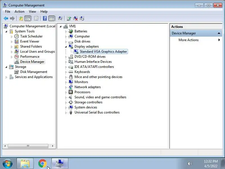Screen dimensions: 225x169
Task: Select Disk Management under Storage
Action: [34, 72]
